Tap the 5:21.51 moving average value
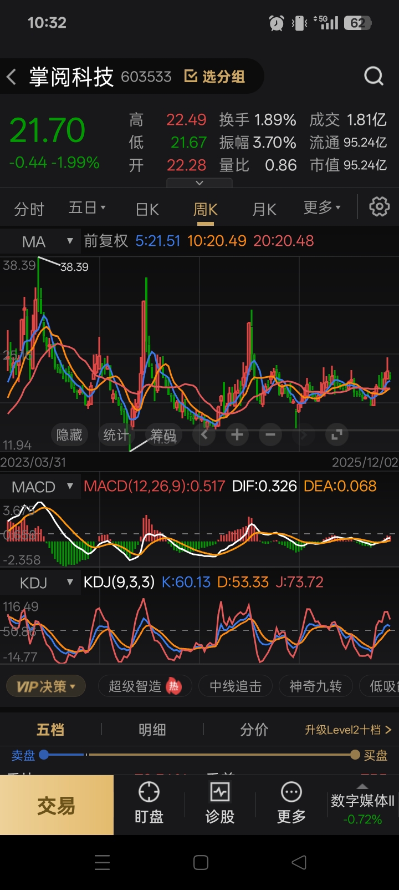The height and width of the screenshot is (890, 399). [158, 241]
